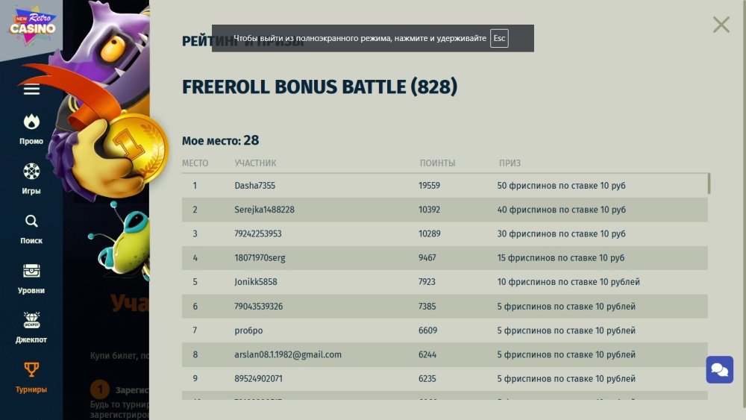746x420 pixels.
Task: Click the Esc key hint
Action: click(x=499, y=39)
